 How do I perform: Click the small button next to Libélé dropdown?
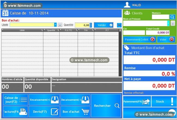[x=60, y=25]
